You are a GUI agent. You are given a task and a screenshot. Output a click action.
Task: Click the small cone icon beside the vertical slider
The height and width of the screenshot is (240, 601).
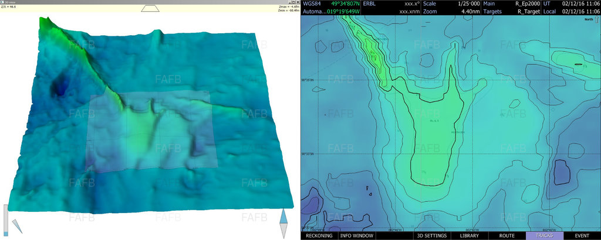pos(16,226)
